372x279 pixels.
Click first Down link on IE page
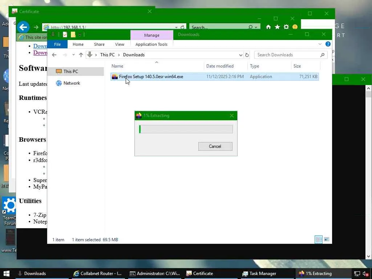(x=40, y=46)
